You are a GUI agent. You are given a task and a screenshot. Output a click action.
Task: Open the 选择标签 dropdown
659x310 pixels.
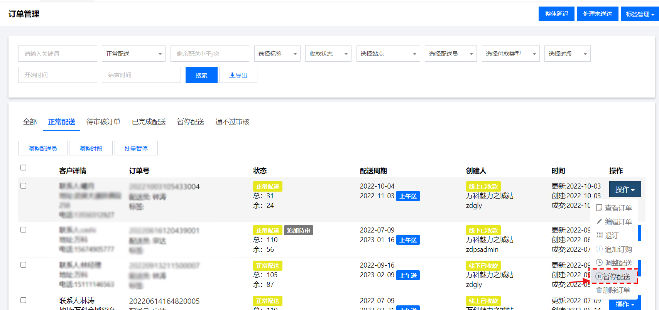point(277,54)
